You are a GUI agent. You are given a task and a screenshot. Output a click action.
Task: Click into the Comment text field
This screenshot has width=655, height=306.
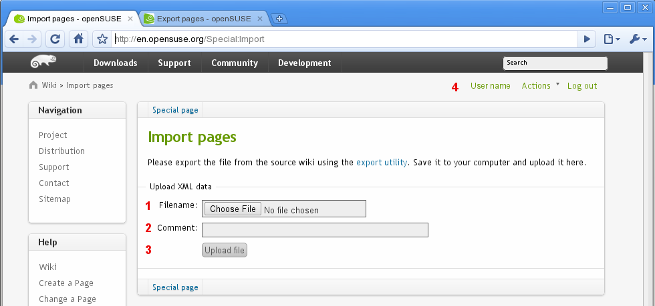tap(315, 230)
